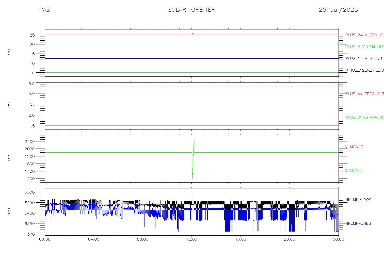Select the 25/Jul/2025 date label
Screen dimensions: 384x259
click(x=338, y=10)
